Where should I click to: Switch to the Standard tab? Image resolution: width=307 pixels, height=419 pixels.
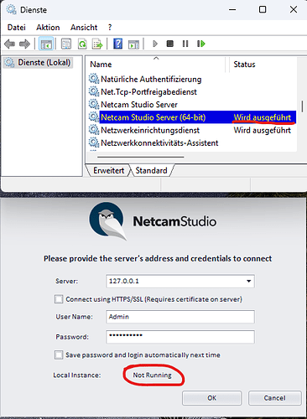pyautogui.click(x=151, y=170)
